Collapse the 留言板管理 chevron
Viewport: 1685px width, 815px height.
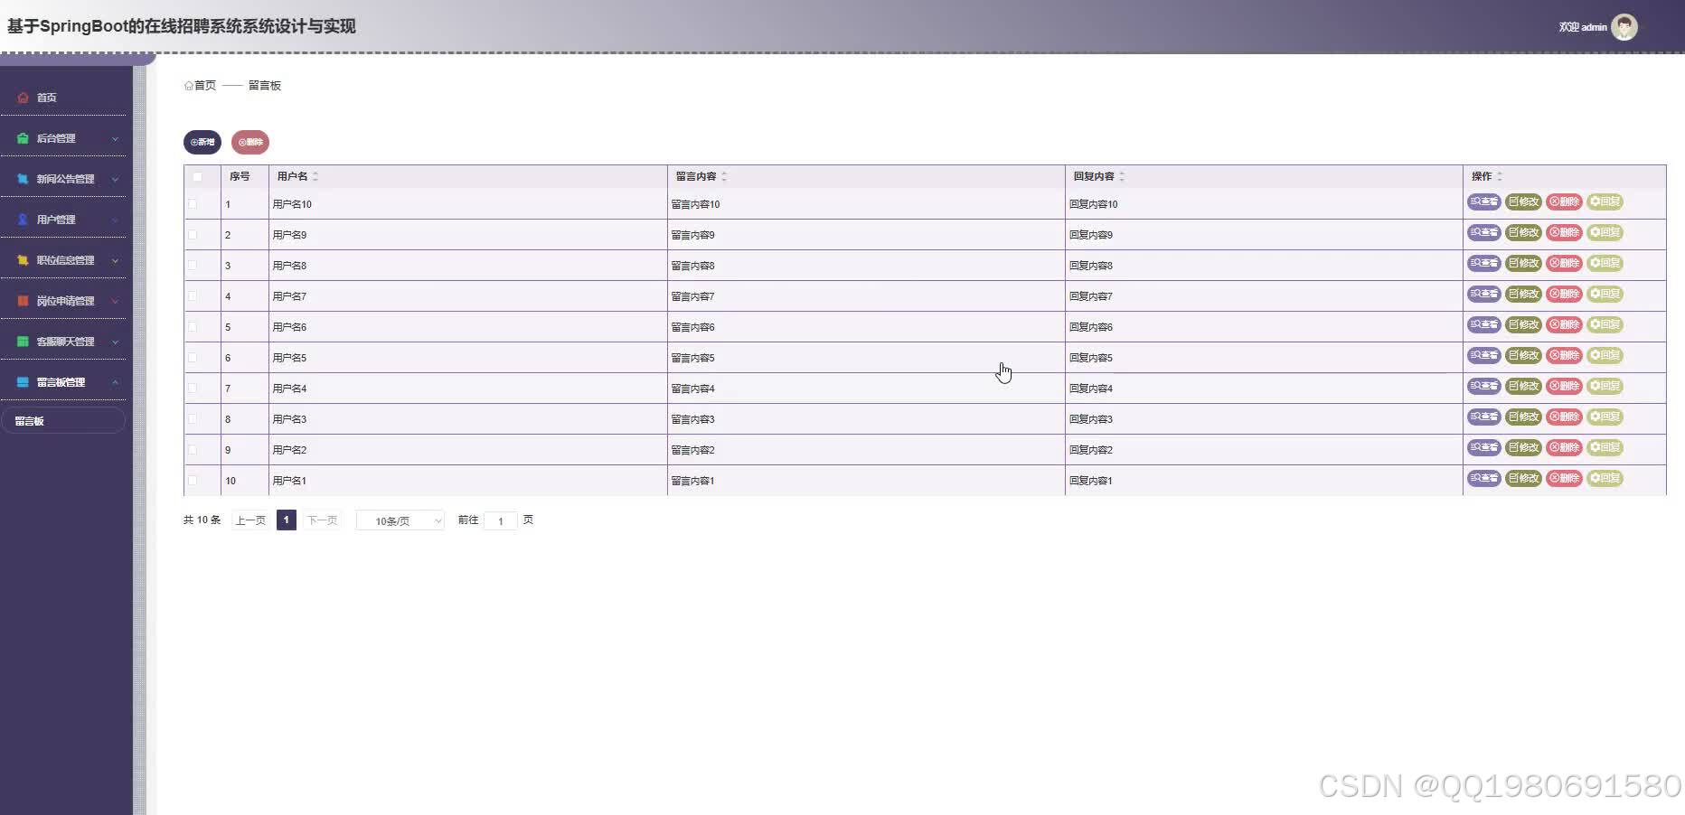click(x=115, y=383)
